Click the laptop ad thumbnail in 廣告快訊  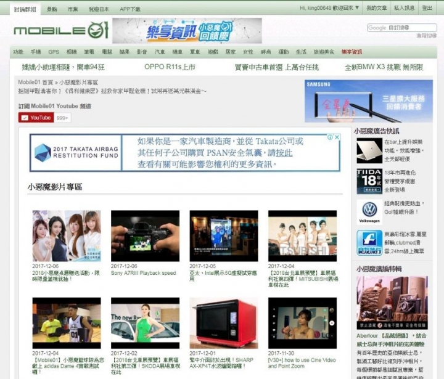369,150
